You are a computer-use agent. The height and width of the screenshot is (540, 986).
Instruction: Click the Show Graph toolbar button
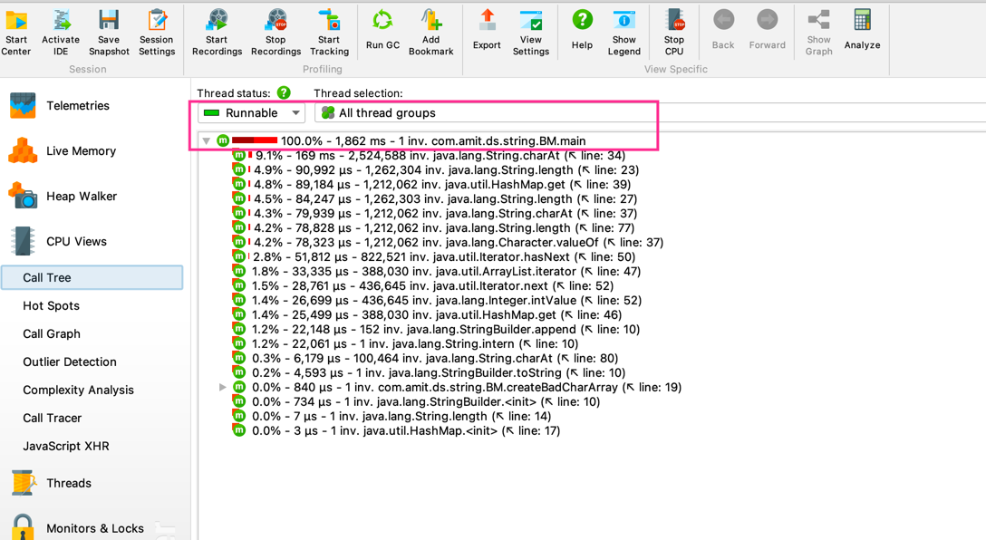click(818, 33)
